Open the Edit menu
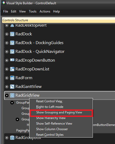The image size is (115, 144). 14,11
